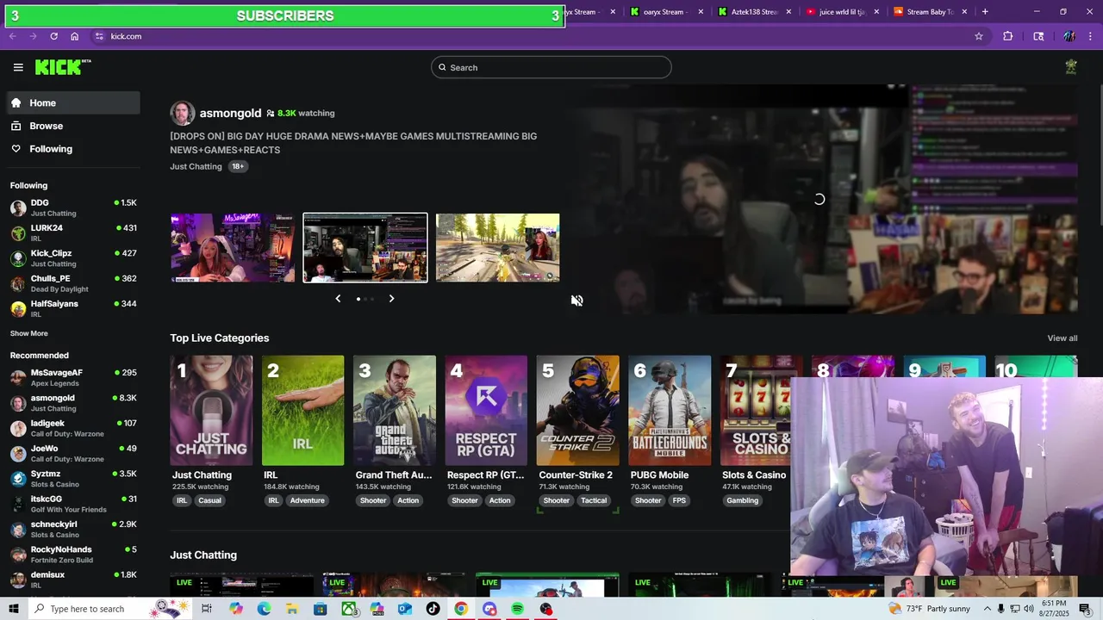Open HalfSaiyans channel in sidebar

73,308
